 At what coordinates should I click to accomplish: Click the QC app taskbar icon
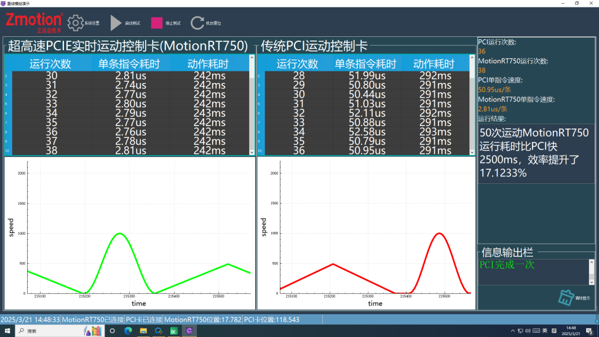[174, 331]
